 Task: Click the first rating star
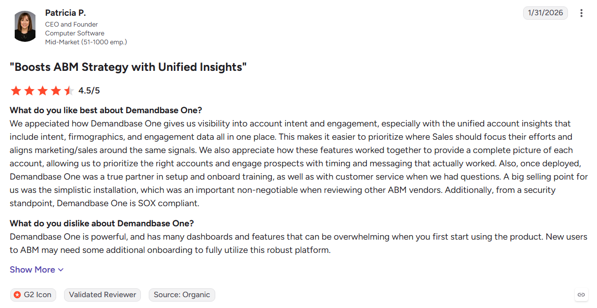point(16,91)
